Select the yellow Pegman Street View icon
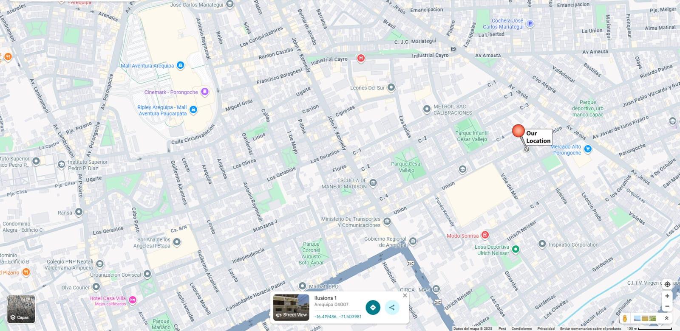 (625, 318)
